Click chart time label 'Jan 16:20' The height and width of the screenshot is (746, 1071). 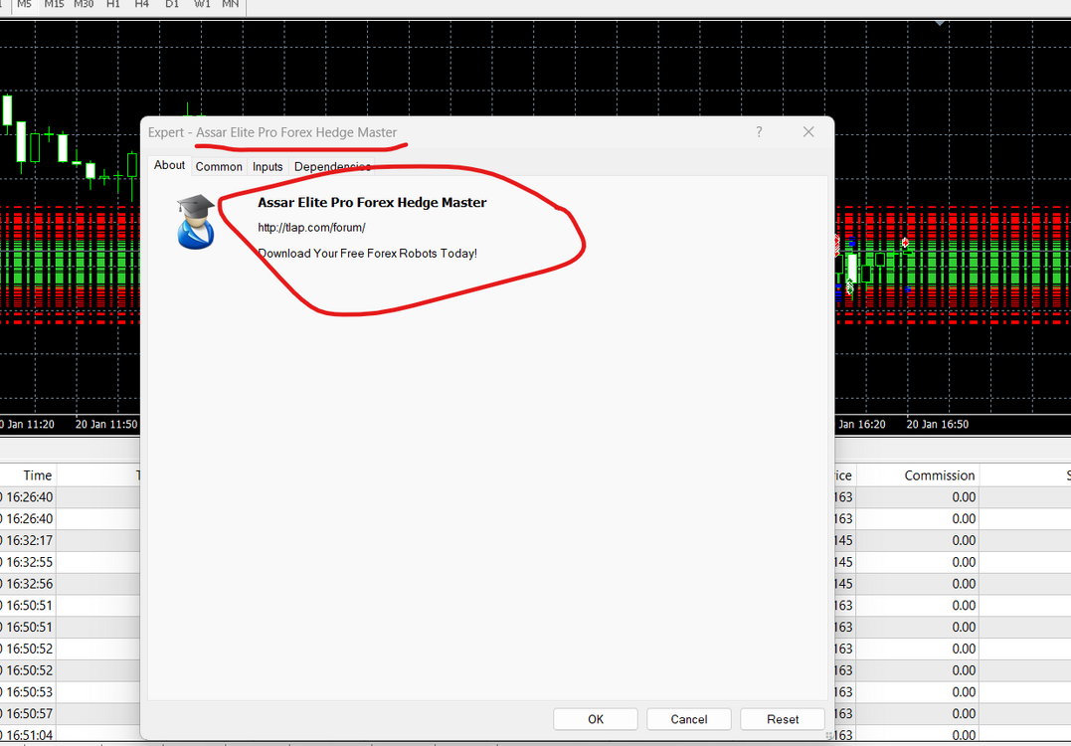(861, 425)
